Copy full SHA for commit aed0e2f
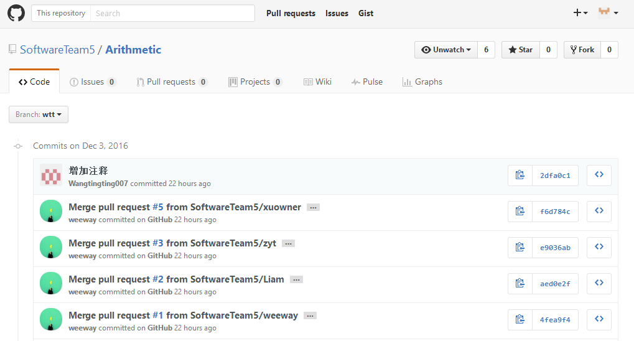Screen dimensions: 634x341 coord(520,284)
